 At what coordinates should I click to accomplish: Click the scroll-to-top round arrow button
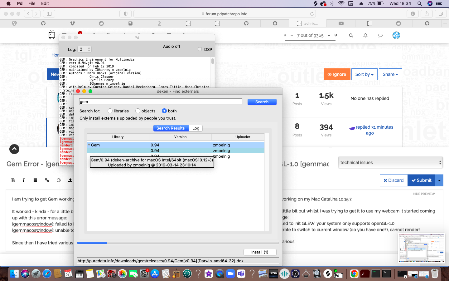coord(14,149)
